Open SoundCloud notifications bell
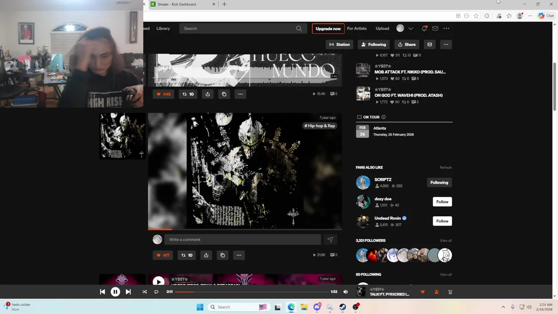The height and width of the screenshot is (314, 558). [424, 28]
